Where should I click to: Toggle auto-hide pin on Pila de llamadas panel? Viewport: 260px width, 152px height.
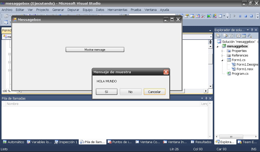click(x=207, y=98)
